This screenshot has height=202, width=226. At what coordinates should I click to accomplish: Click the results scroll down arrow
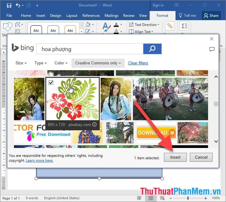[x=216, y=141]
